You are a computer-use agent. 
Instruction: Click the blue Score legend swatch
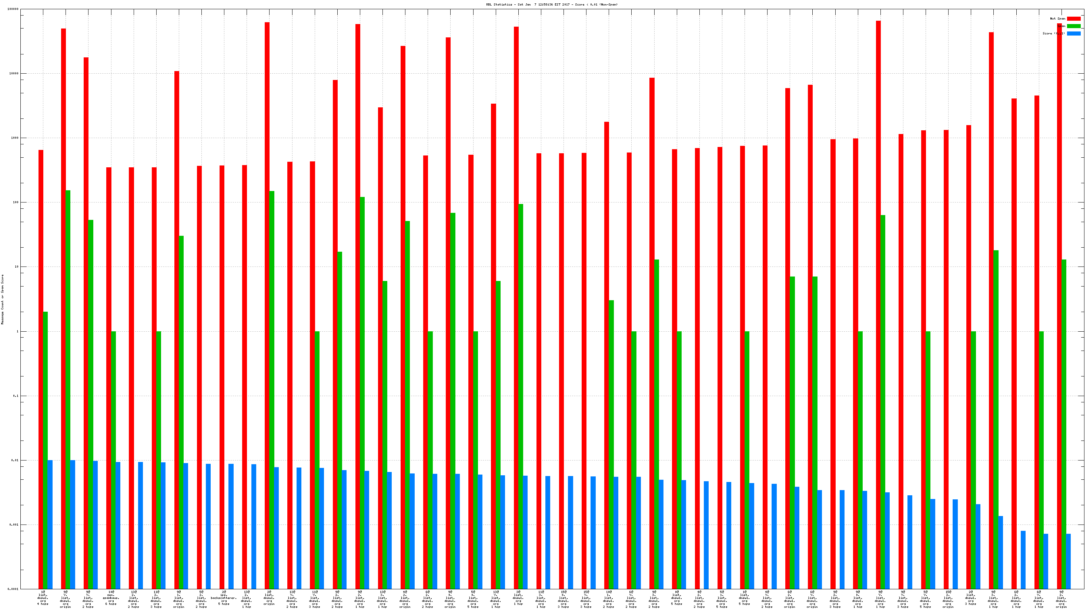pyautogui.click(x=1073, y=33)
